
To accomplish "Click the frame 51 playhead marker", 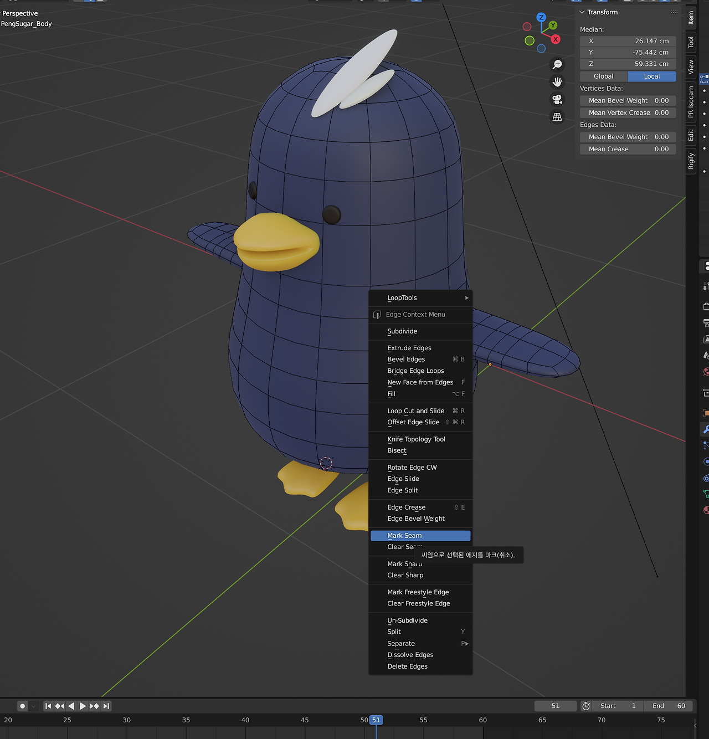I will point(376,720).
